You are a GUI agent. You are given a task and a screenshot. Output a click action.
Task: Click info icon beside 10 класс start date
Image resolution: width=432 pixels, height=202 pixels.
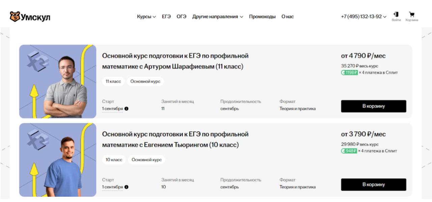tap(127, 187)
